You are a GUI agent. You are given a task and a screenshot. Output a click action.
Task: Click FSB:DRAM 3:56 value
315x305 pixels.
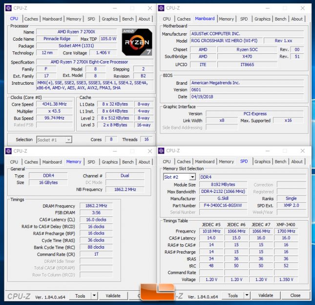(x=96, y=213)
